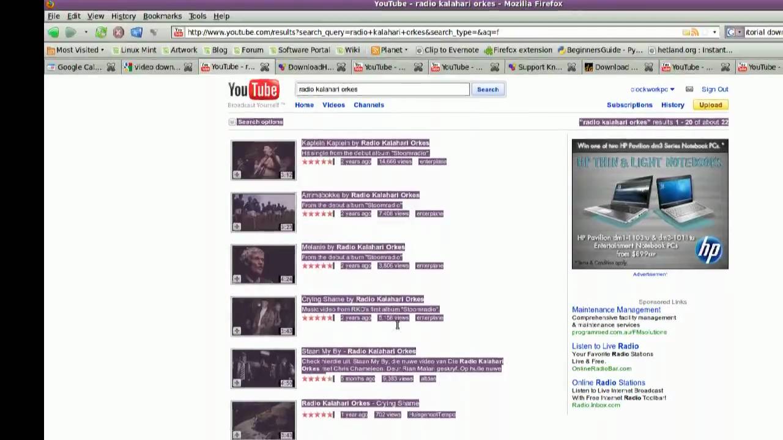This screenshot has width=783, height=440.
Task: Open the Google search engine dropdown
Action: click(x=734, y=32)
